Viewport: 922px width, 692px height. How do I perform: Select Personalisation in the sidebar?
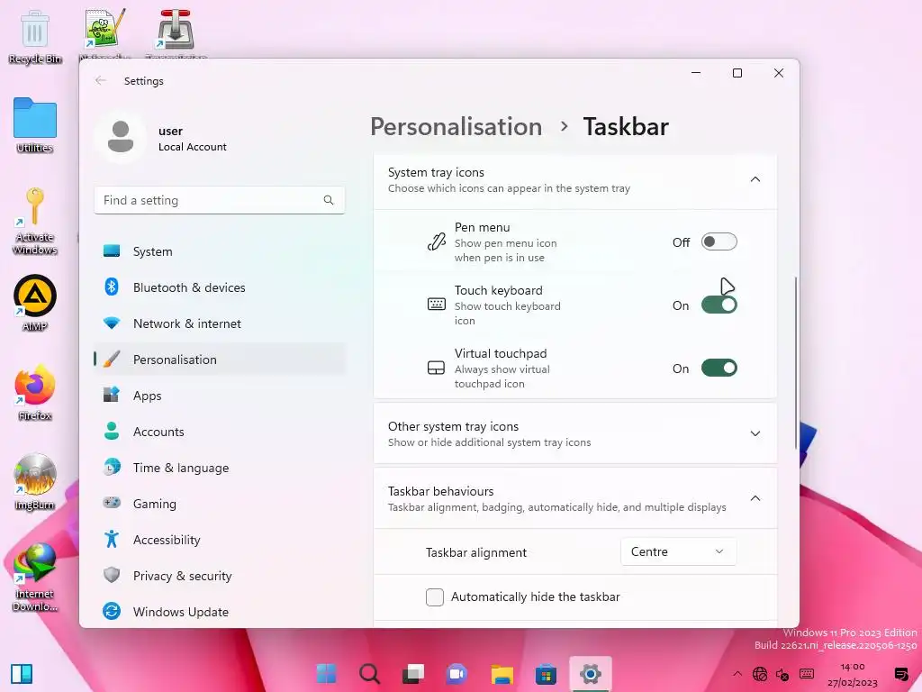tap(220, 359)
